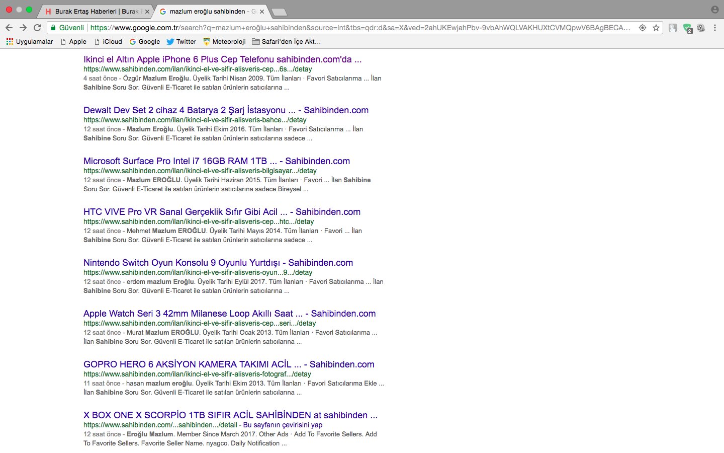Viewport: 724px width, 453px height.
Task: Open the Apple Watch Seri 3 42mm result
Action: click(x=229, y=314)
